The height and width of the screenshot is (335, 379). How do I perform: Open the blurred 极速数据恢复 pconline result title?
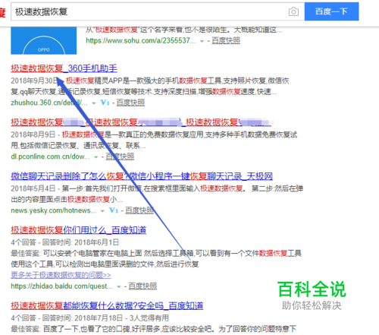point(141,122)
